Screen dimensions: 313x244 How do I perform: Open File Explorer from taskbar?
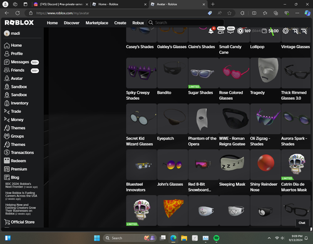(184, 238)
